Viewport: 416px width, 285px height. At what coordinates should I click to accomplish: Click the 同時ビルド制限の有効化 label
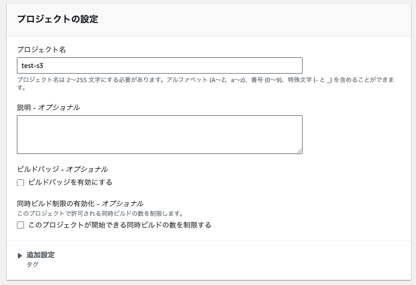click(80, 203)
